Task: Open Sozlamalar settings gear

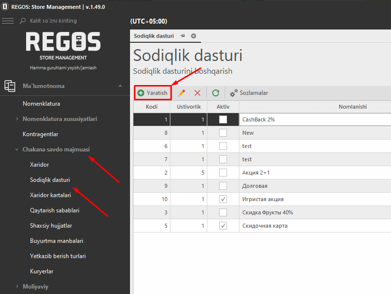Action: coord(249,93)
